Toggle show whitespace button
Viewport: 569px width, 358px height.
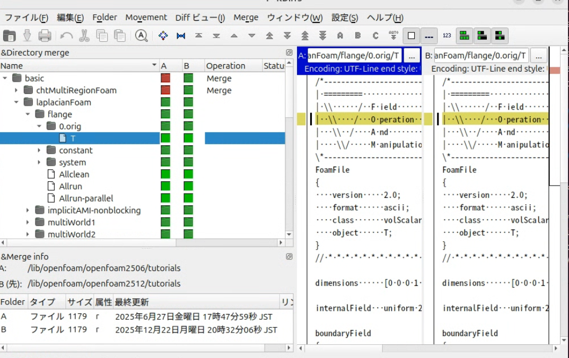[429, 36]
